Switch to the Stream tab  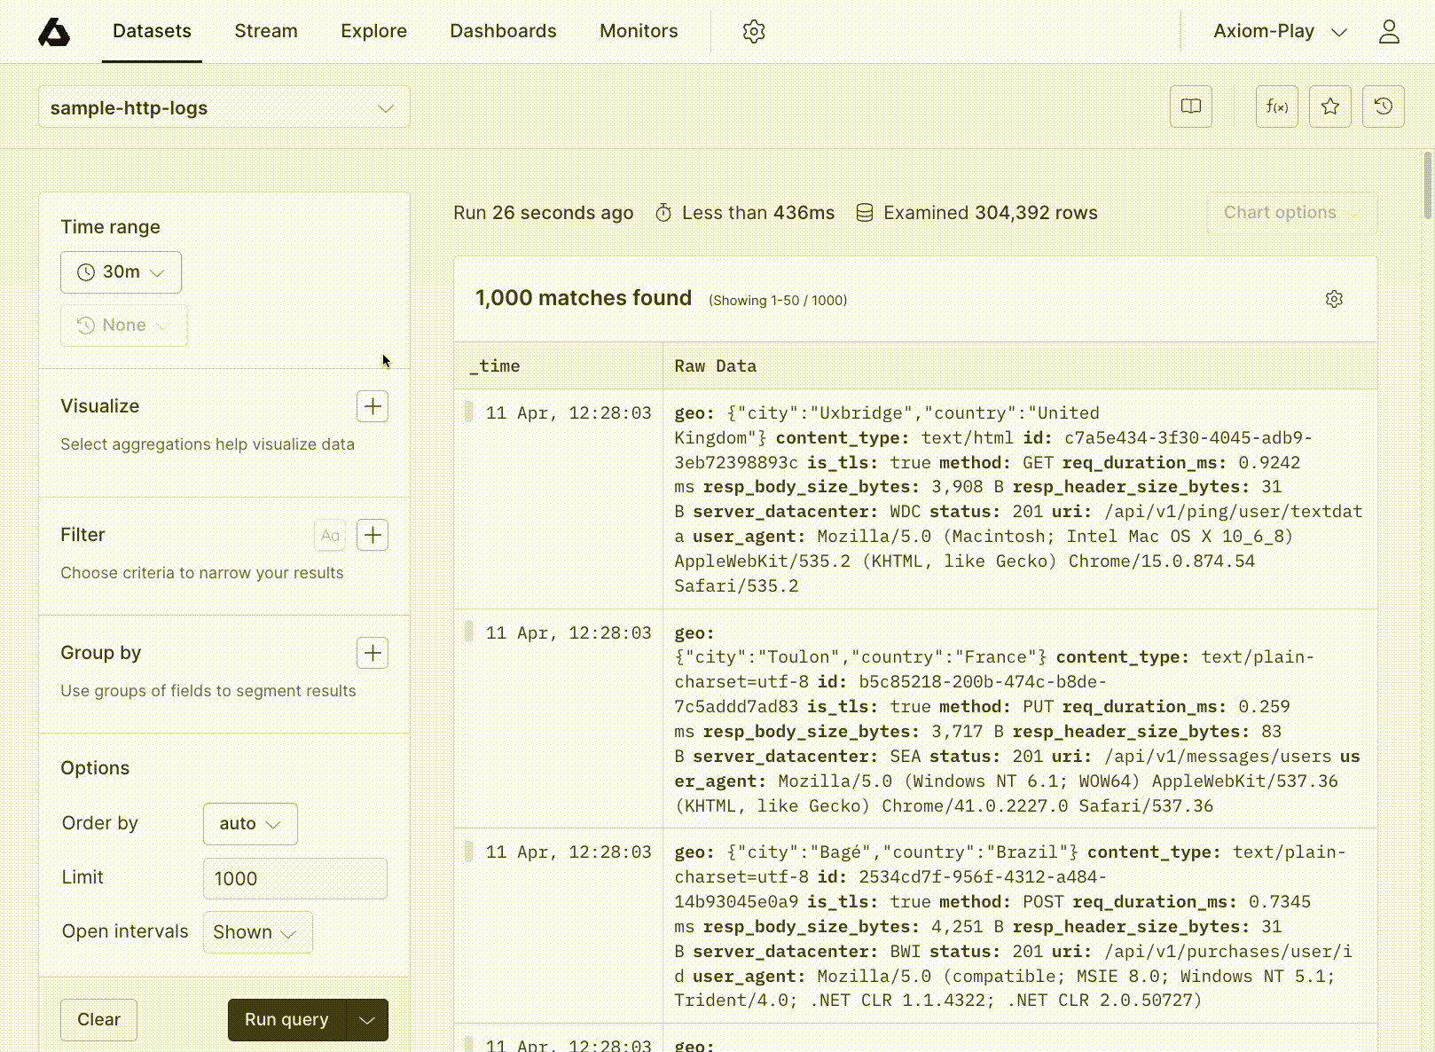(266, 31)
